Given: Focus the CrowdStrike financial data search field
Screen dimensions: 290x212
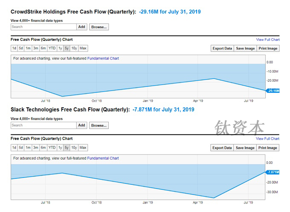Looking at the screenshot, I should pyautogui.click(x=43, y=27).
